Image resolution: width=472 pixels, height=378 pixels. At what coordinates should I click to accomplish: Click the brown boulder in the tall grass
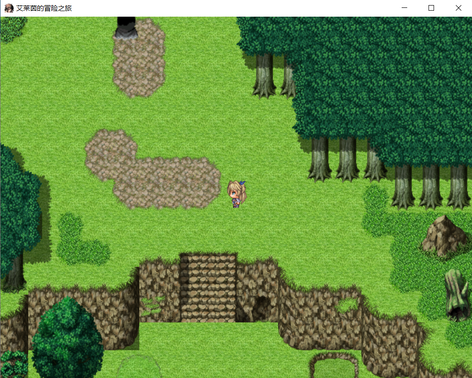click(x=444, y=236)
